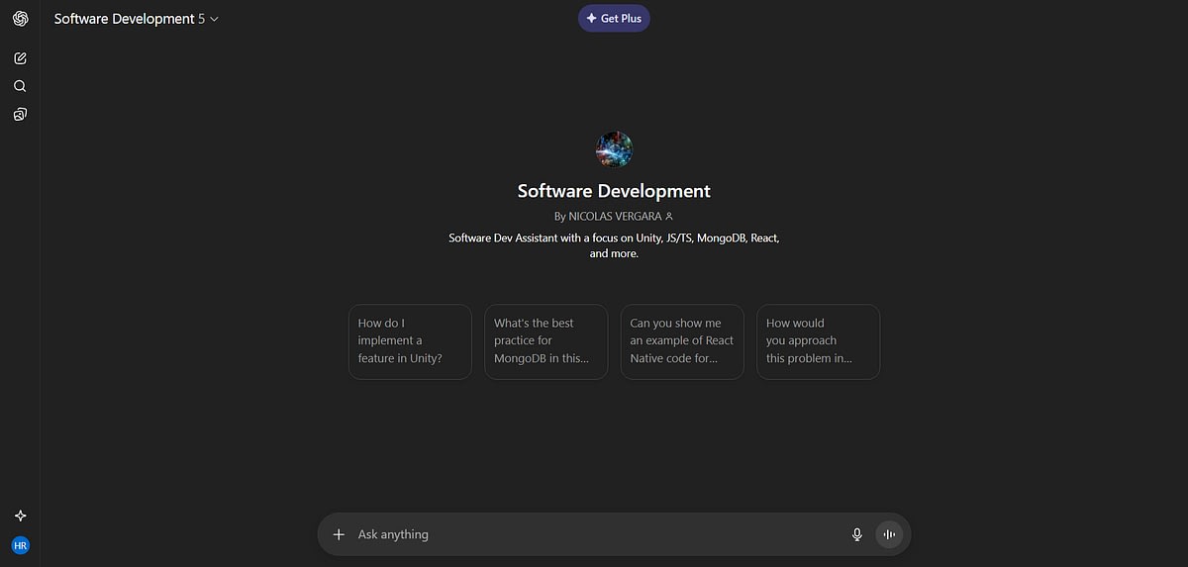This screenshot has height=567, width=1188.
Task: Click the person icon beside NICOLAS VERGARA
Action: (x=669, y=216)
